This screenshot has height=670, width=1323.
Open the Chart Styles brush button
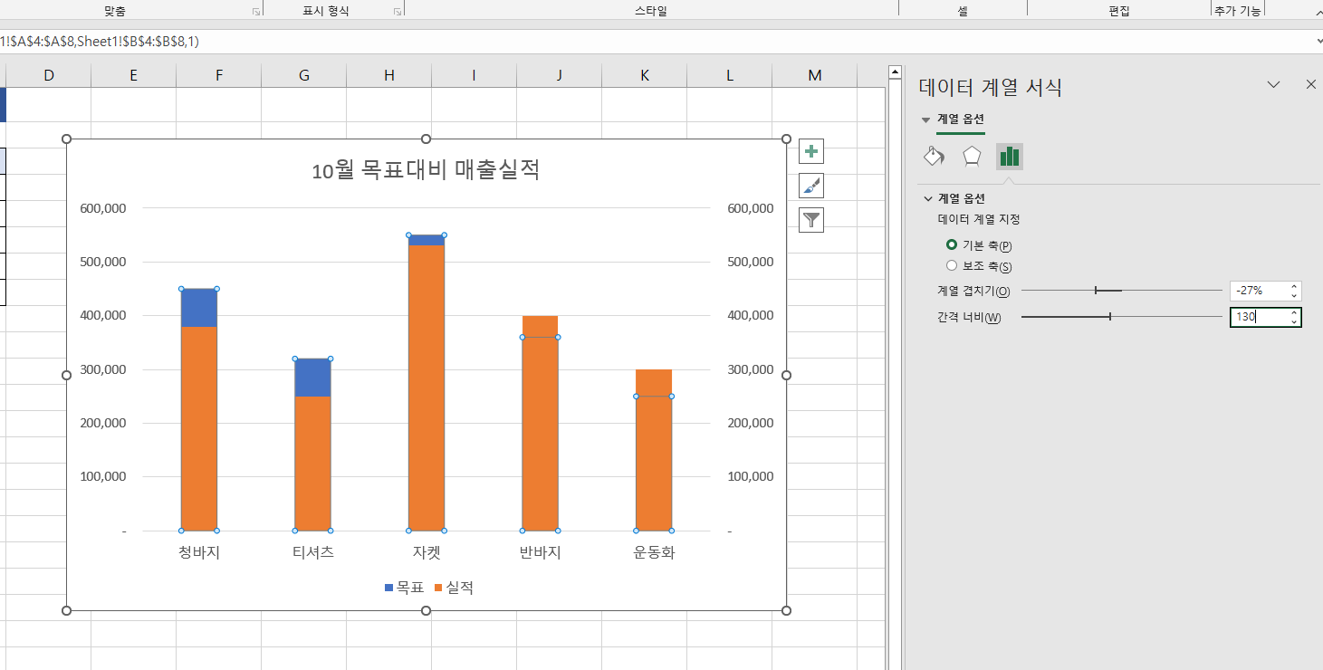point(811,186)
